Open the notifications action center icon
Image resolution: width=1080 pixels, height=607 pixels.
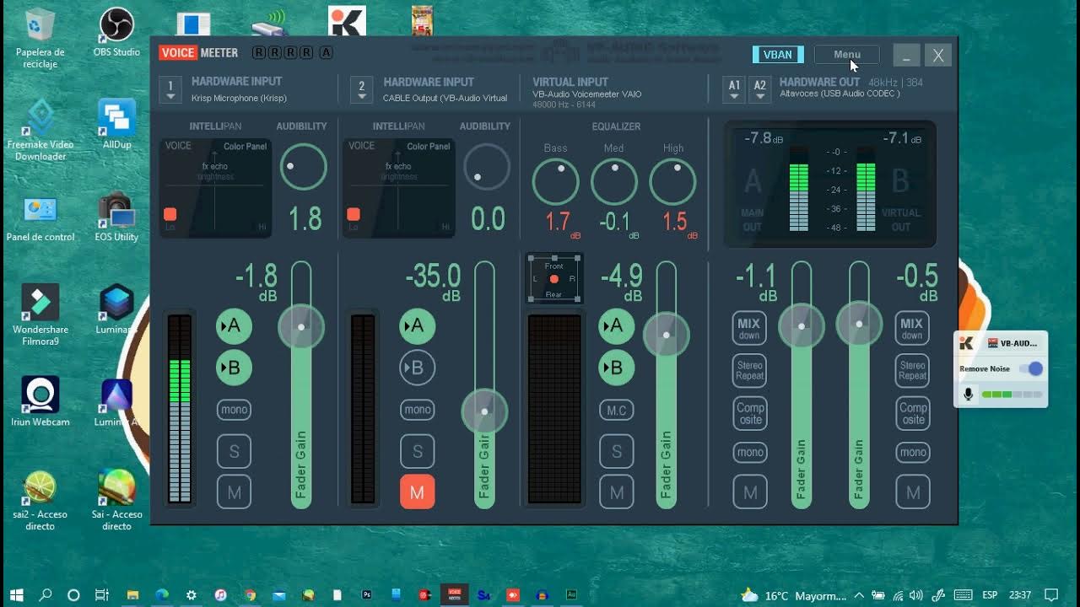[1050, 595]
